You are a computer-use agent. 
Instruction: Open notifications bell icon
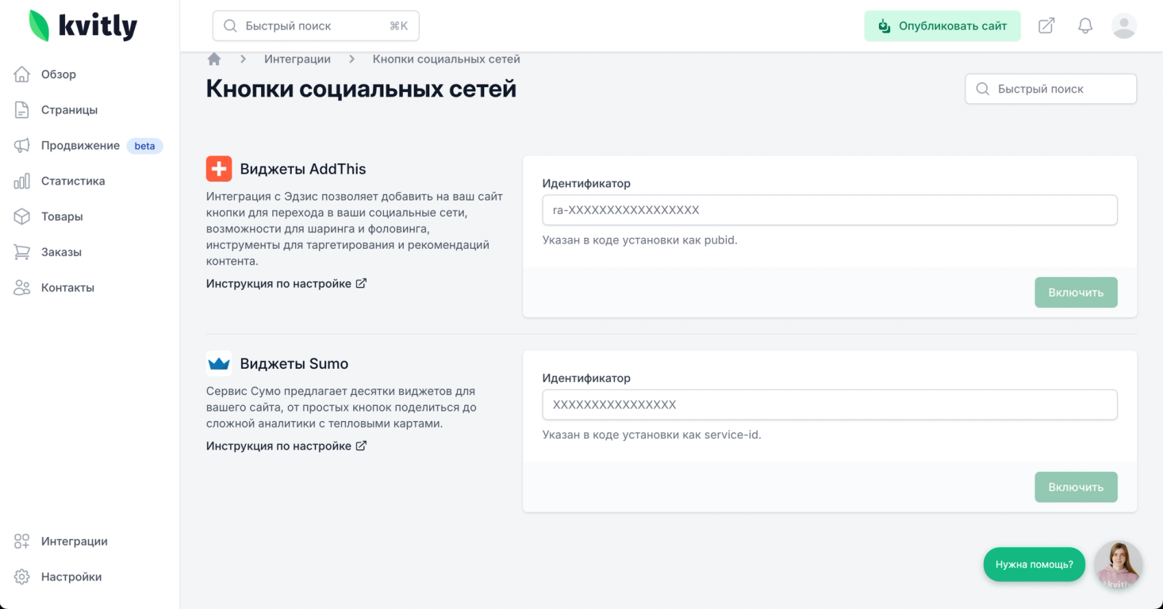point(1085,26)
